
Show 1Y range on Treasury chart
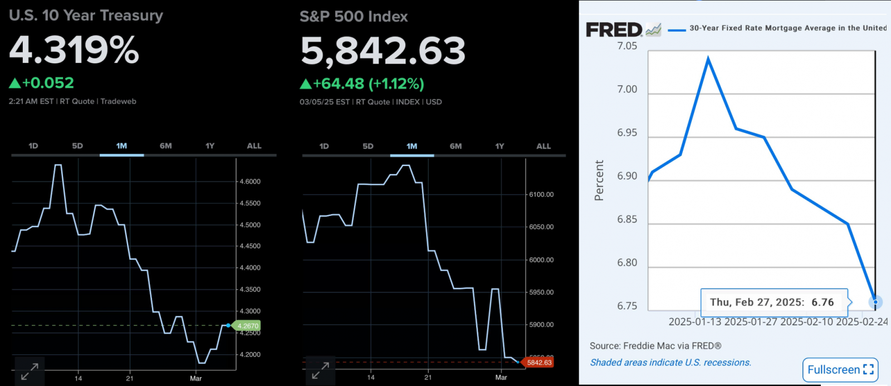(210, 146)
